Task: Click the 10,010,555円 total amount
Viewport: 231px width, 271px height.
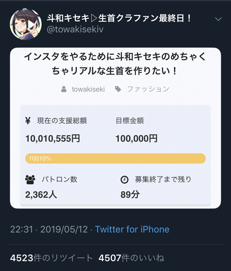Action: tap(53, 138)
